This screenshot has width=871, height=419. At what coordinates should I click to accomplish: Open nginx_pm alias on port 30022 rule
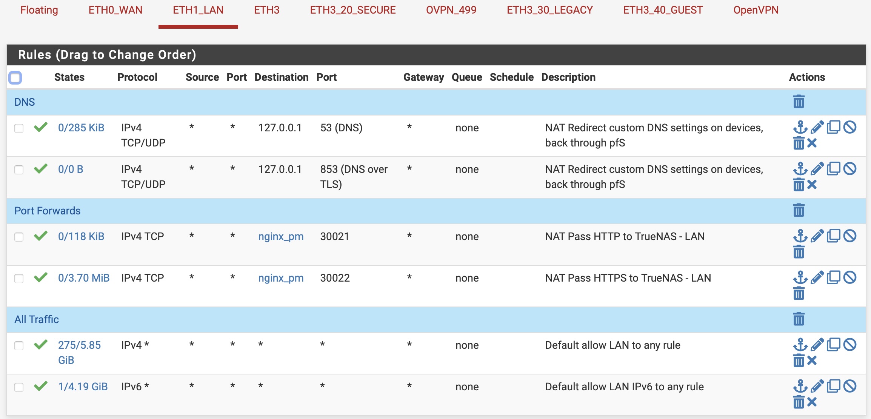pyautogui.click(x=281, y=278)
